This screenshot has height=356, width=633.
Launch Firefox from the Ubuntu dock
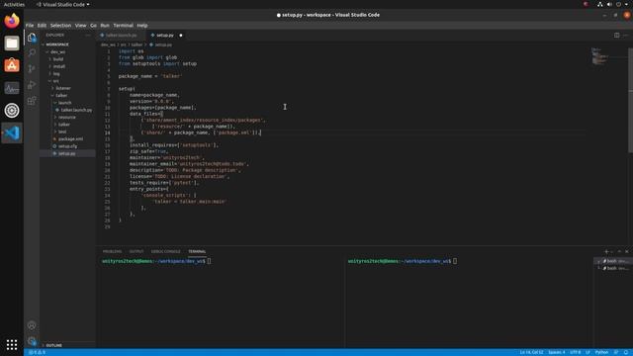point(12,21)
